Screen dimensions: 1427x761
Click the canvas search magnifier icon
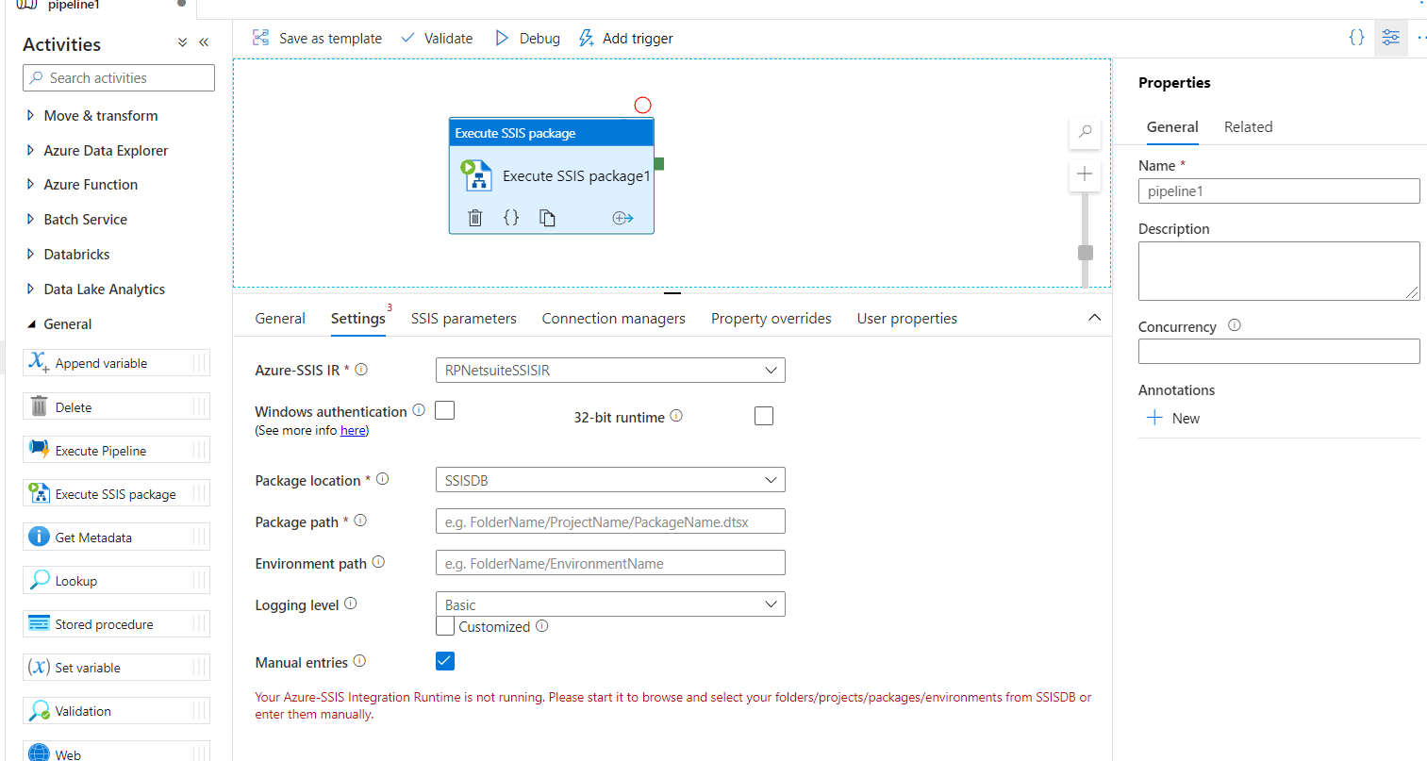tap(1086, 132)
